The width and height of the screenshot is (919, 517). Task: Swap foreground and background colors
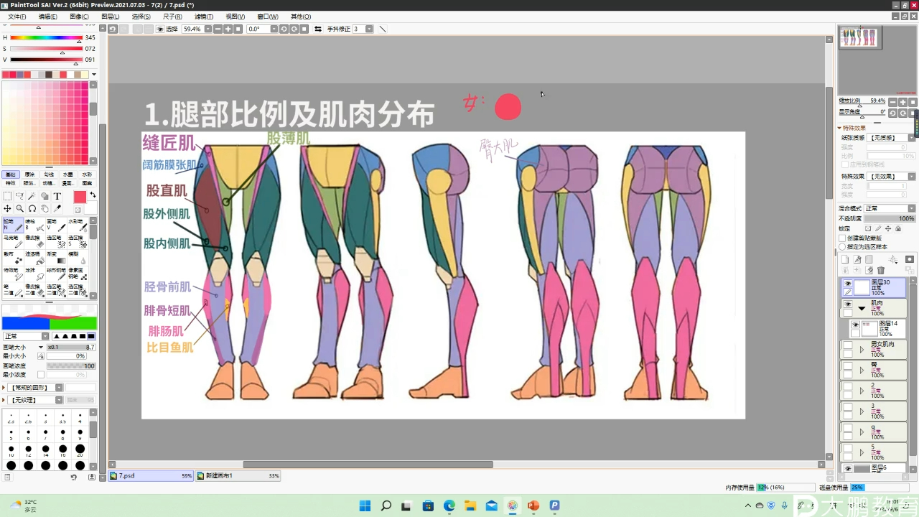[93, 195]
